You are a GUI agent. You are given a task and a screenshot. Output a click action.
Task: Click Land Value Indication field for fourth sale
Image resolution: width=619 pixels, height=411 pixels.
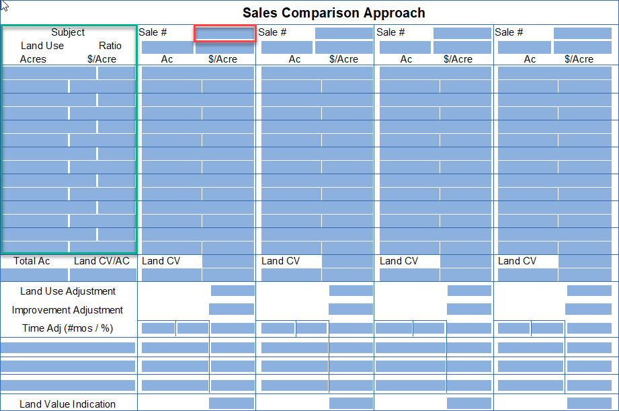coord(588,404)
